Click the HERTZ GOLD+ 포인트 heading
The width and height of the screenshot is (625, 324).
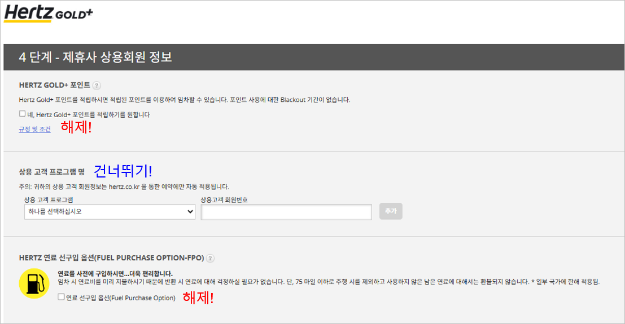pyautogui.click(x=55, y=85)
